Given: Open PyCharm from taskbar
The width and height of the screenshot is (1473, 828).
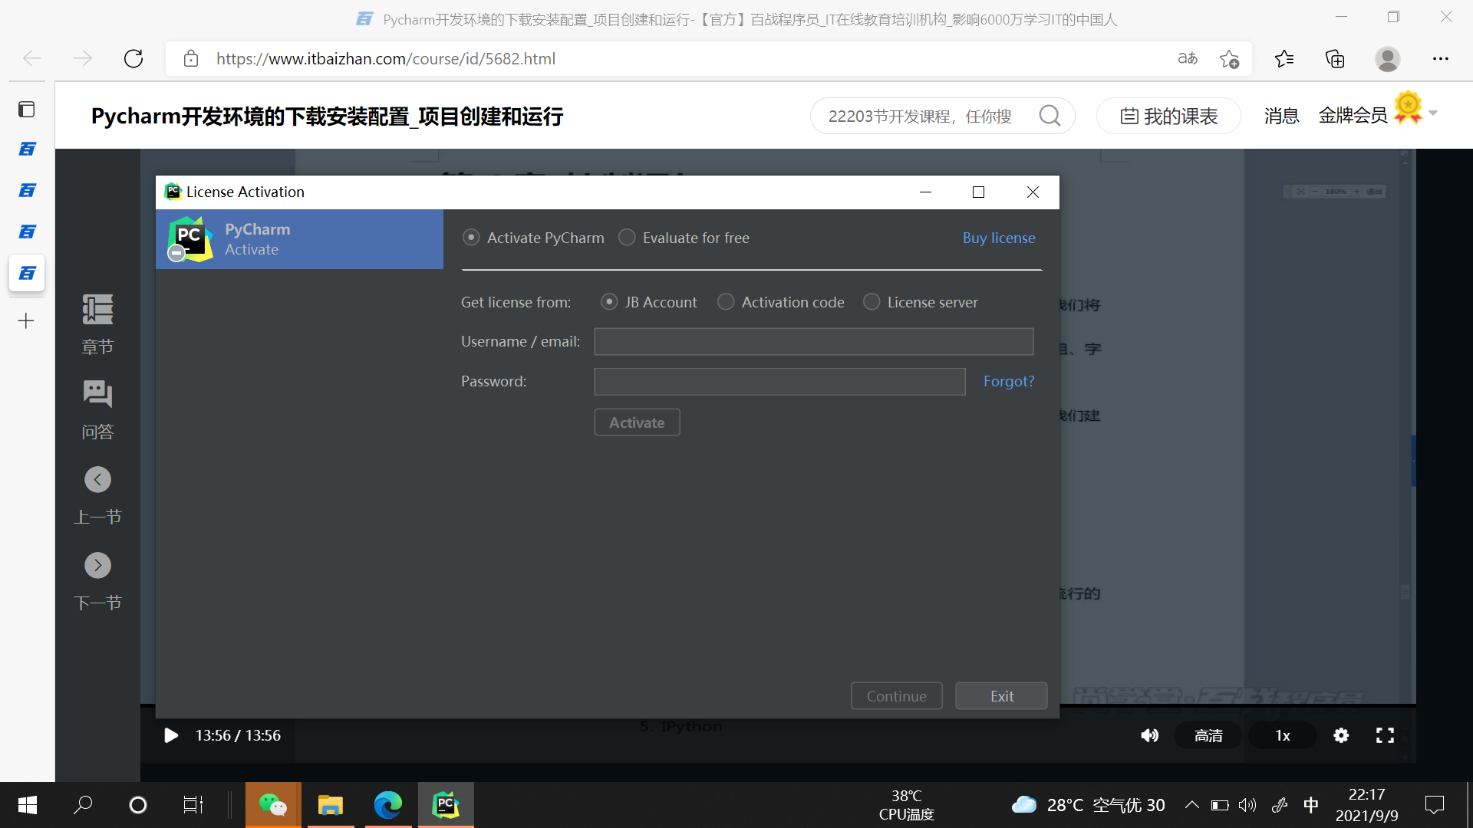Looking at the screenshot, I should 446,805.
